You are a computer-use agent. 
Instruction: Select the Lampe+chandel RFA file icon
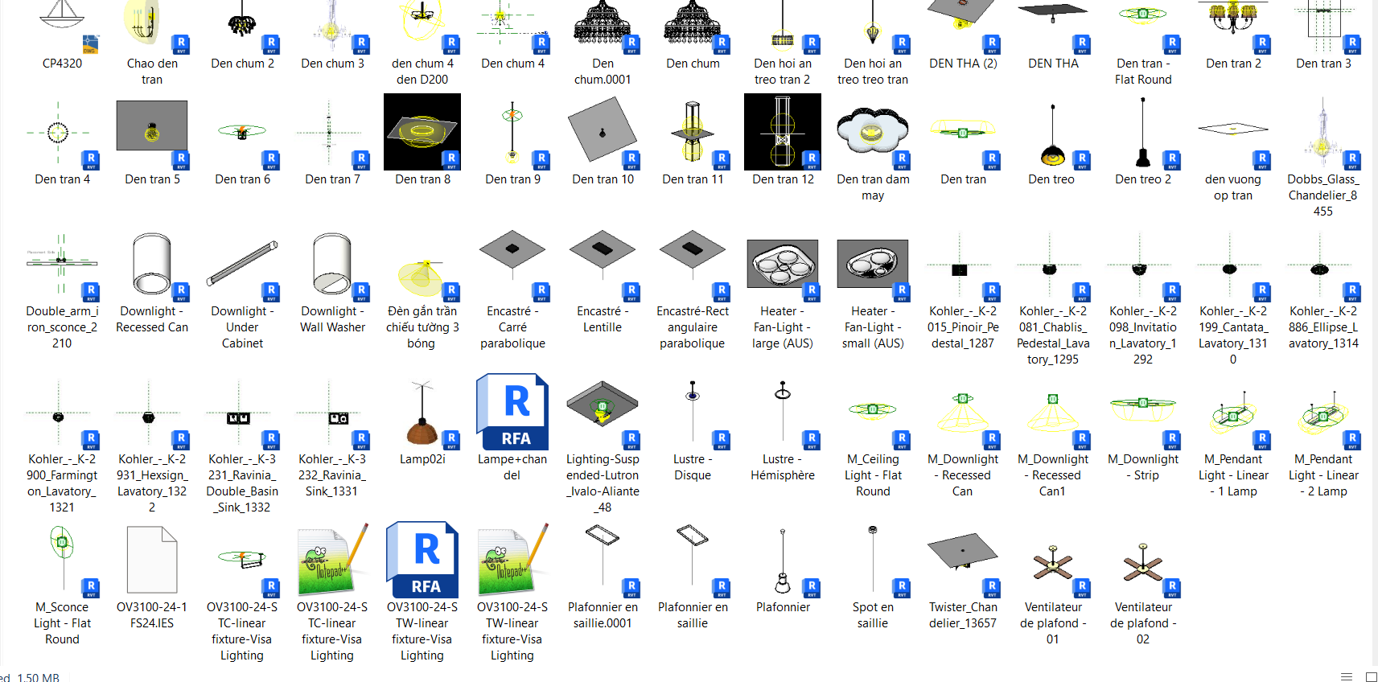512,411
